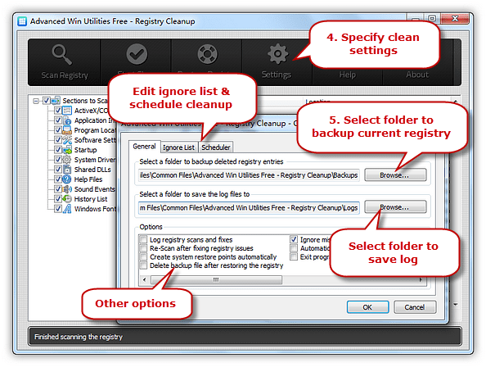The image size is (486, 367).
Task: Enable Delete backup file after restoring
Action: point(143,265)
